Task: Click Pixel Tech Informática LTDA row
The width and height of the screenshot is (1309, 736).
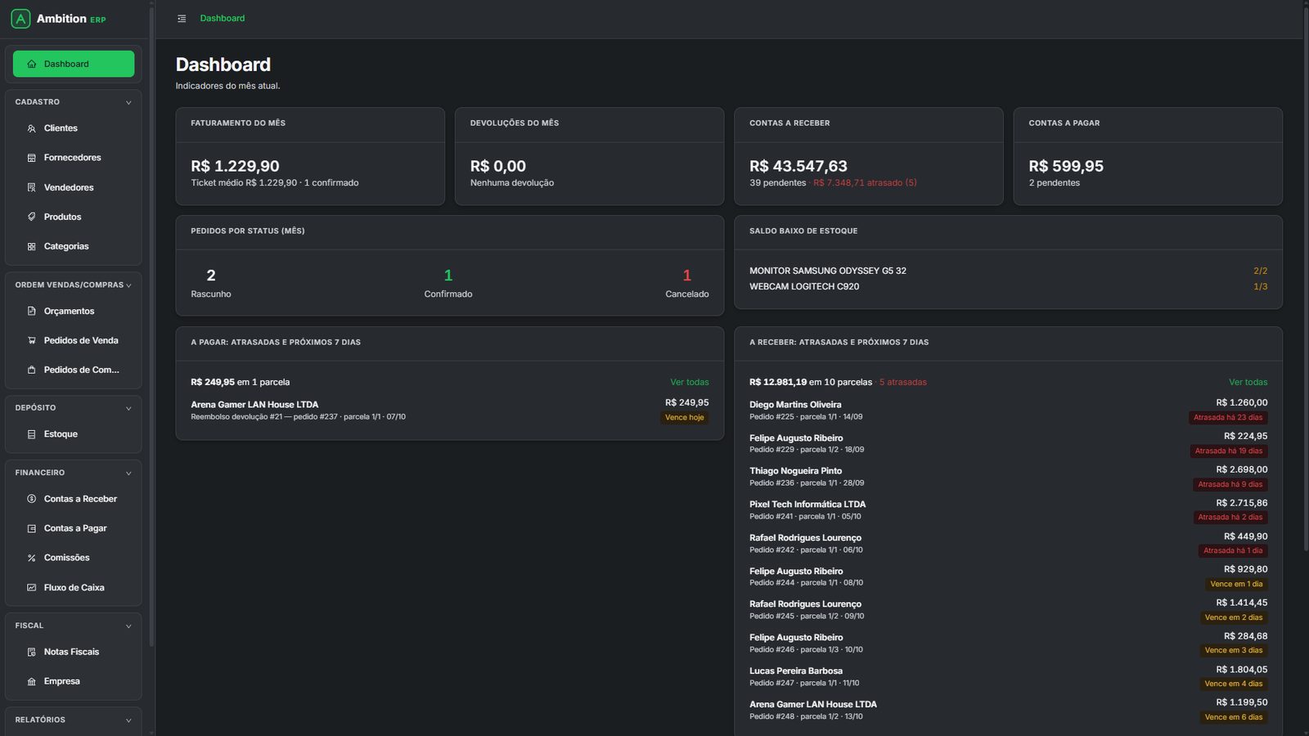Action: pyautogui.click(x=1008, y=510)
